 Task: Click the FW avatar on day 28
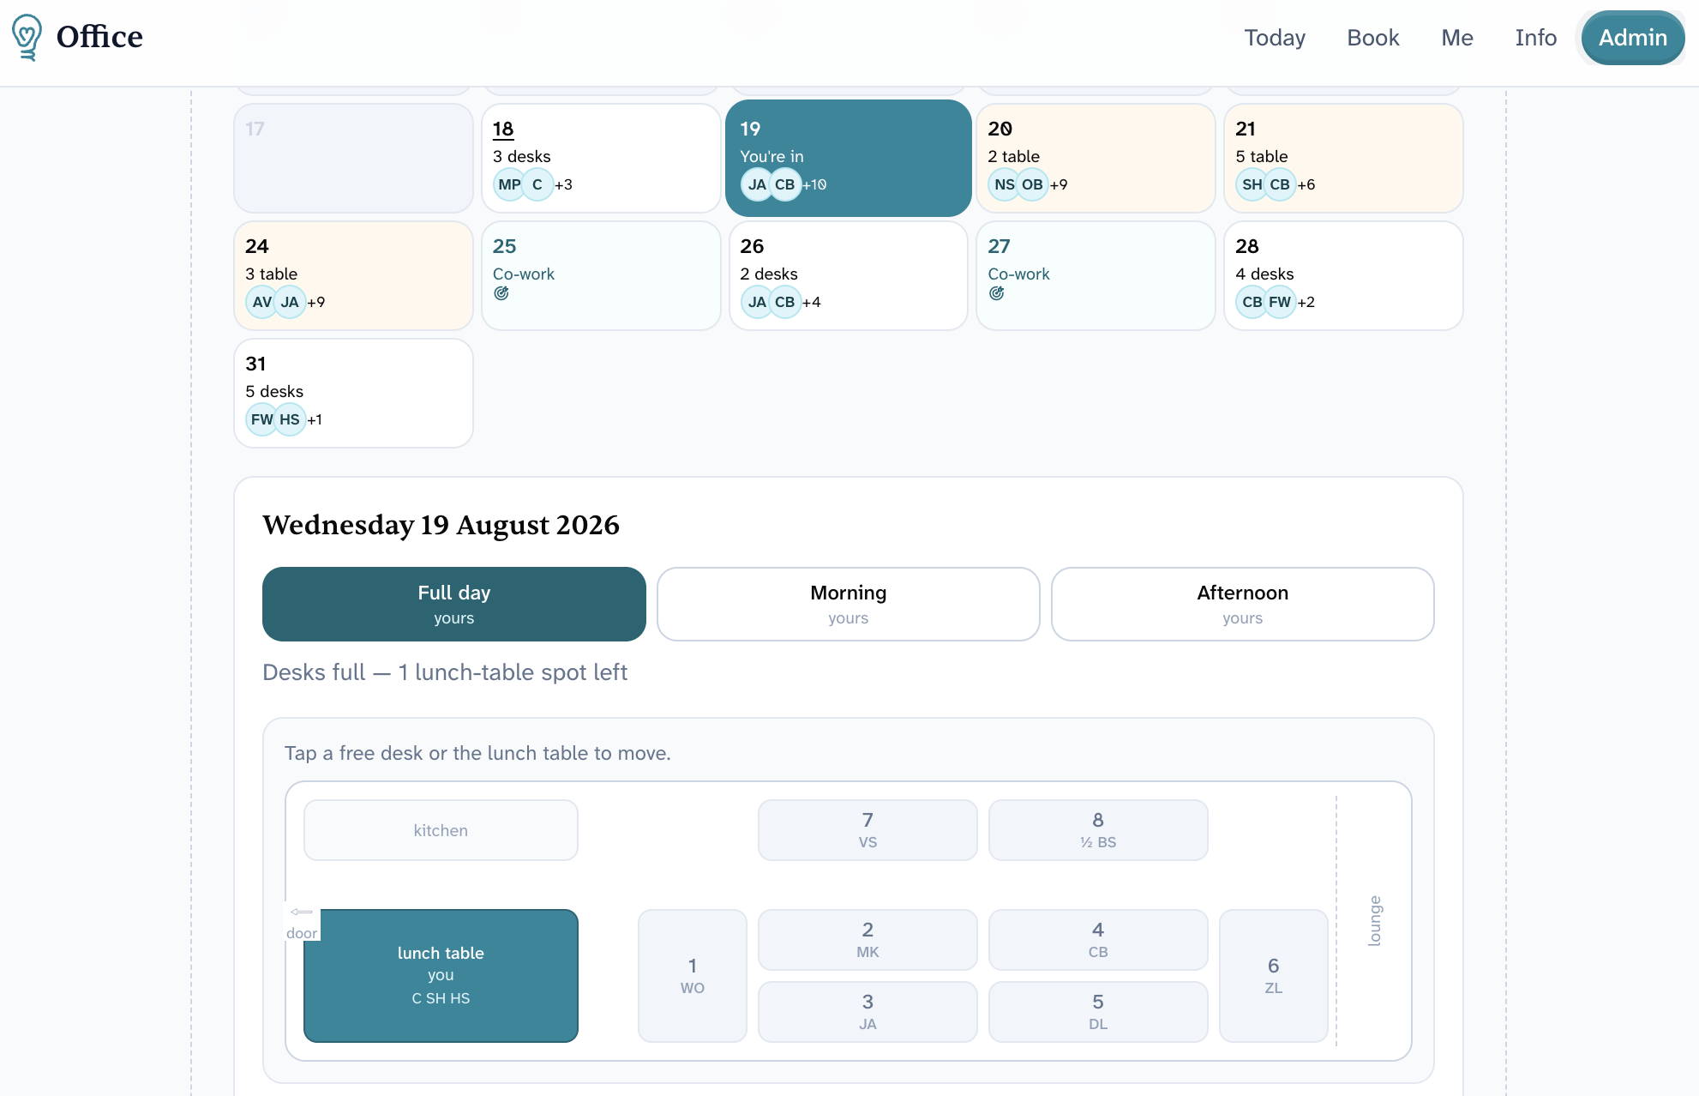(x=1280, y=302)
